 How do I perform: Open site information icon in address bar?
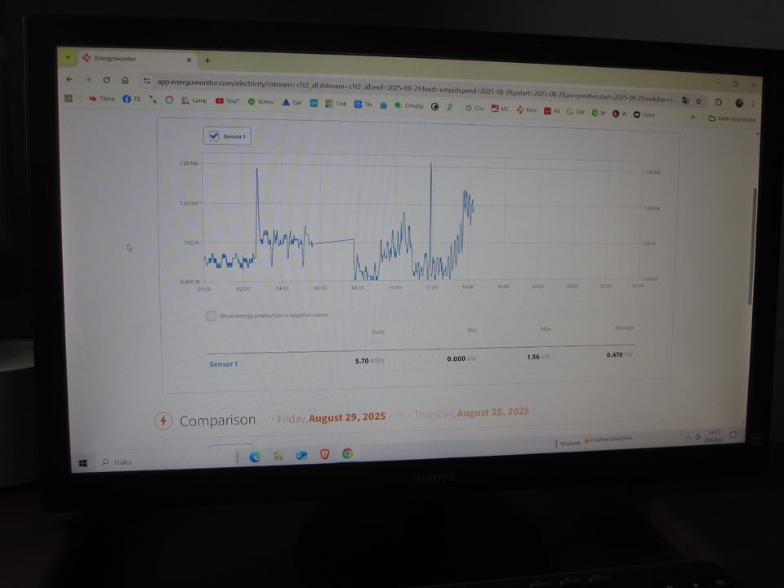tap(146, 81)
